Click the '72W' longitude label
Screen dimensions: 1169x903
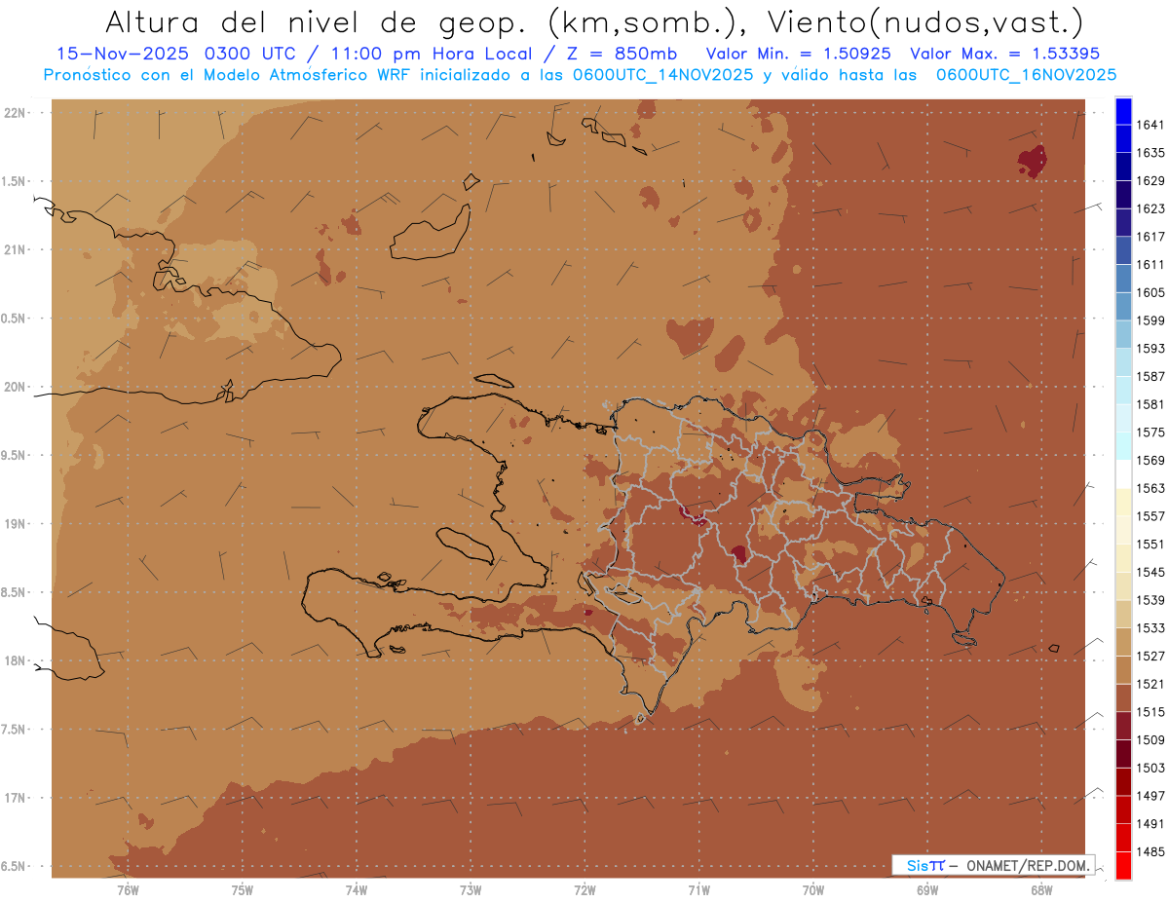coord(585,889)
